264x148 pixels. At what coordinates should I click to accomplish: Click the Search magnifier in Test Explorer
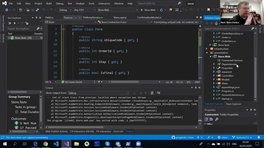pyautogui.click(x=38, y=28)
